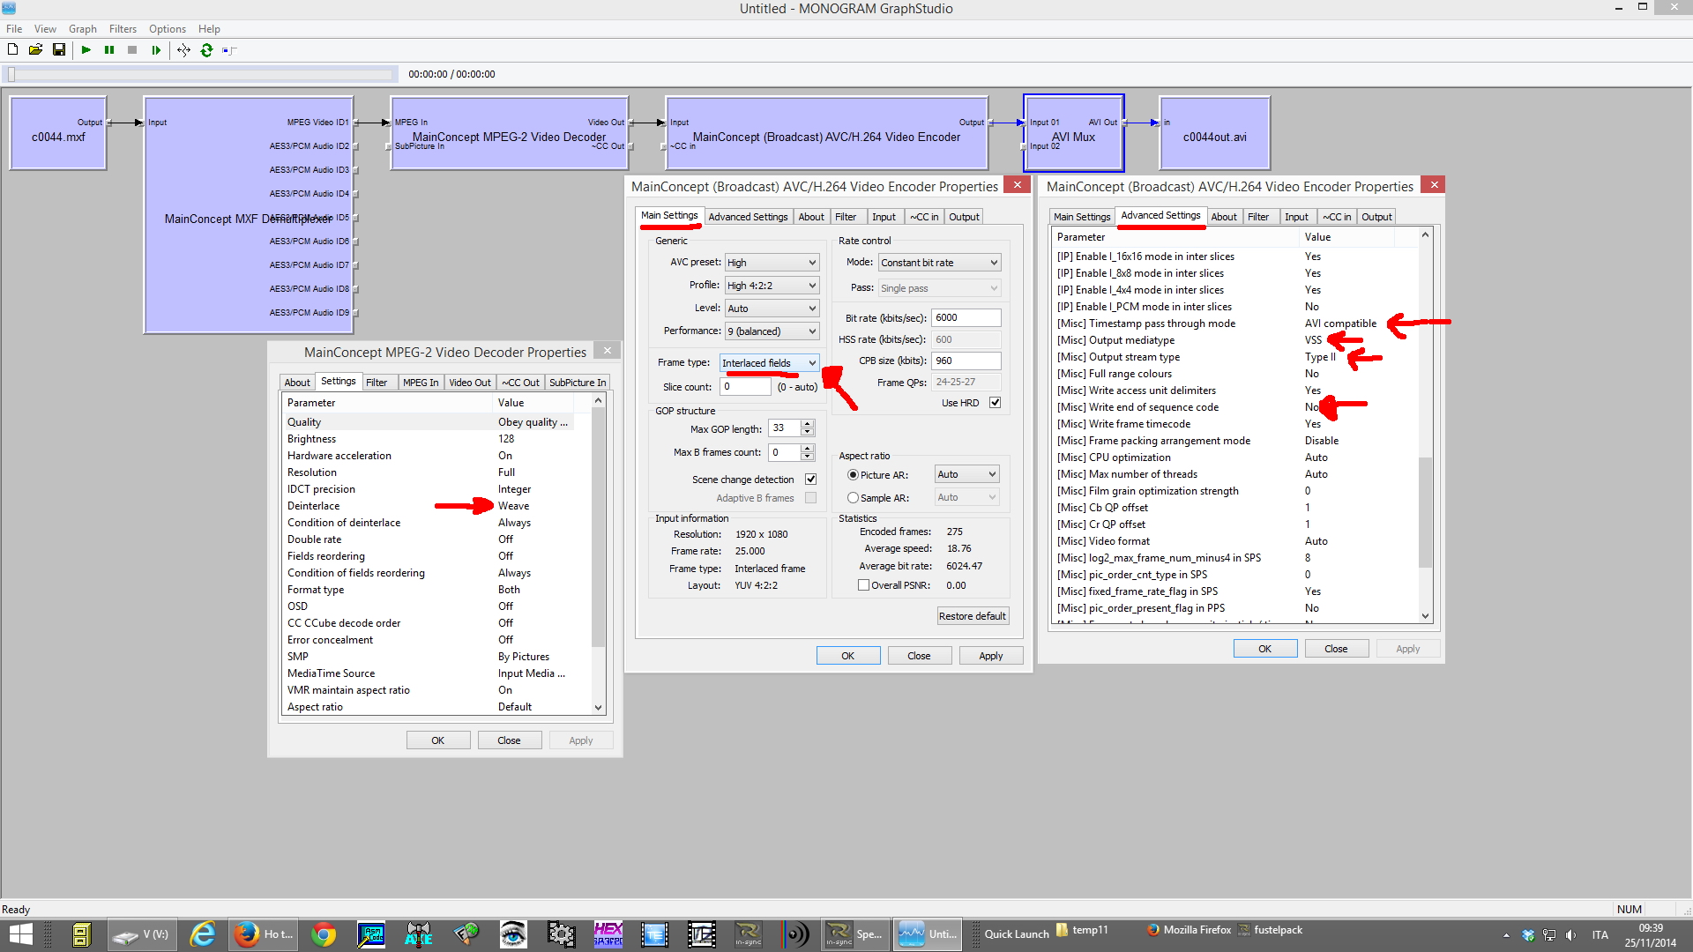Click the new graph document icon
Screen dimensions: 1693x952
[x=12, y=50]
